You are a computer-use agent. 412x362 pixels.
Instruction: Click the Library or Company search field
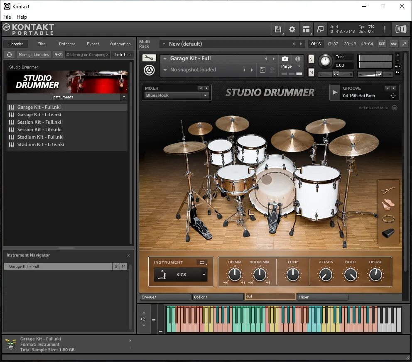pyautogui.click(x=87, y=55)
